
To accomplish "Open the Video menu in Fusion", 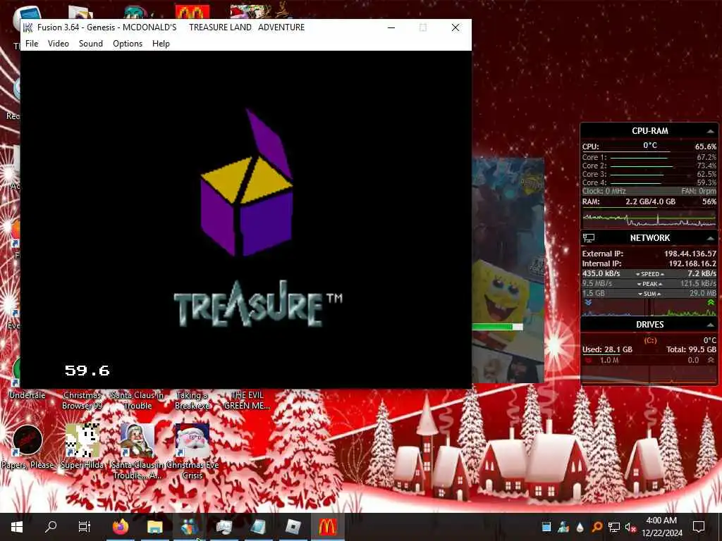I will click(59, 43).
